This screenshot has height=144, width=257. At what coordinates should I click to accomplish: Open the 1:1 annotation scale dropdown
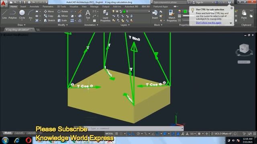click(x=193, y=134)
